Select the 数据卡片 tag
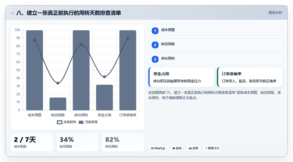This screenshot has width=293, height=162. tap(212, 148)
